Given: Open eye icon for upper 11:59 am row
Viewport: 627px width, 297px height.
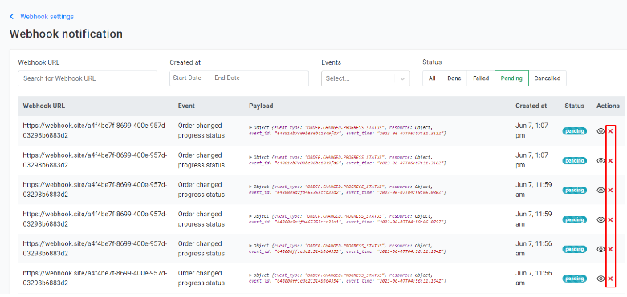Looking at the screenshot, I should click(601, 191).
